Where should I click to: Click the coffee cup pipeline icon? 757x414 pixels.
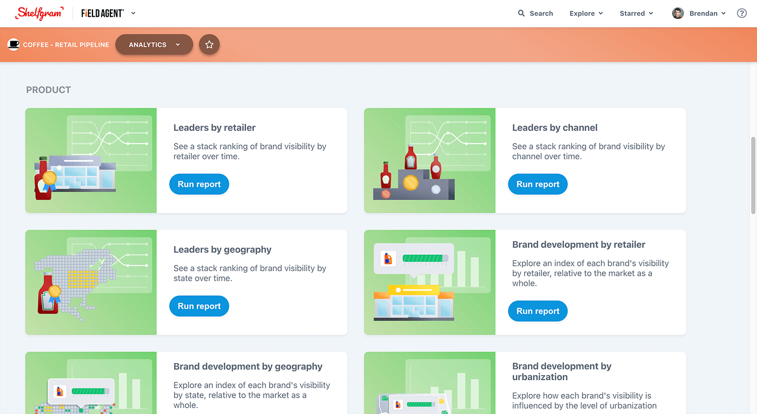point(13,45)
